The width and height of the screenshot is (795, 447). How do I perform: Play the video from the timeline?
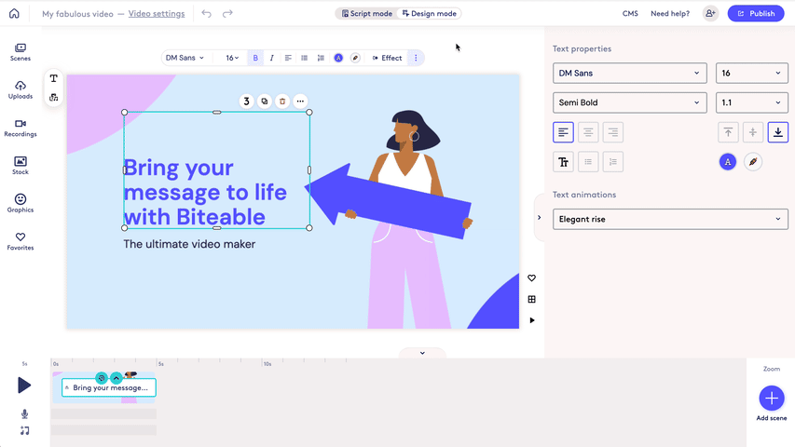[x=24, y=386]
